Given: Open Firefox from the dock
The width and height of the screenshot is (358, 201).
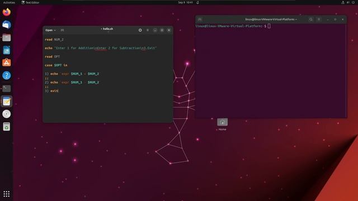Looking at the screenshot, I should coord(6,12).
